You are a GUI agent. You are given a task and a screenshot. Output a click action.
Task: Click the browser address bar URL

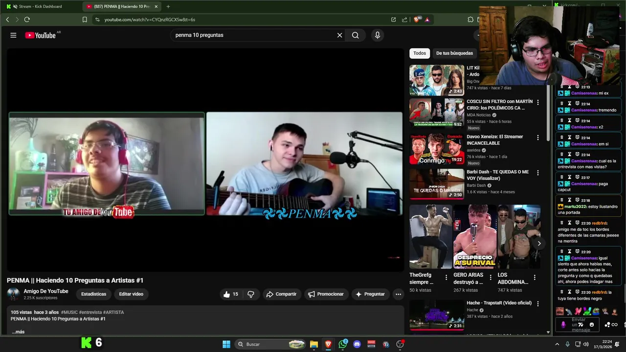(150, 20)
